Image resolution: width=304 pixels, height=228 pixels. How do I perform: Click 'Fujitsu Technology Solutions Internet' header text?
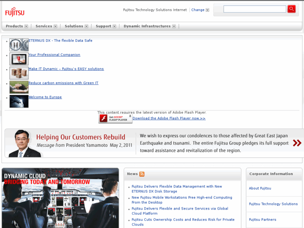pos(155,10)
